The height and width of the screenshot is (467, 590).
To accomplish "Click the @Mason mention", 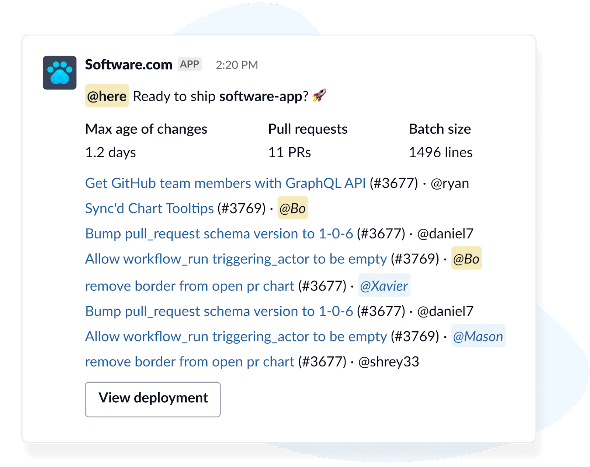I will [x=478, y=336].
